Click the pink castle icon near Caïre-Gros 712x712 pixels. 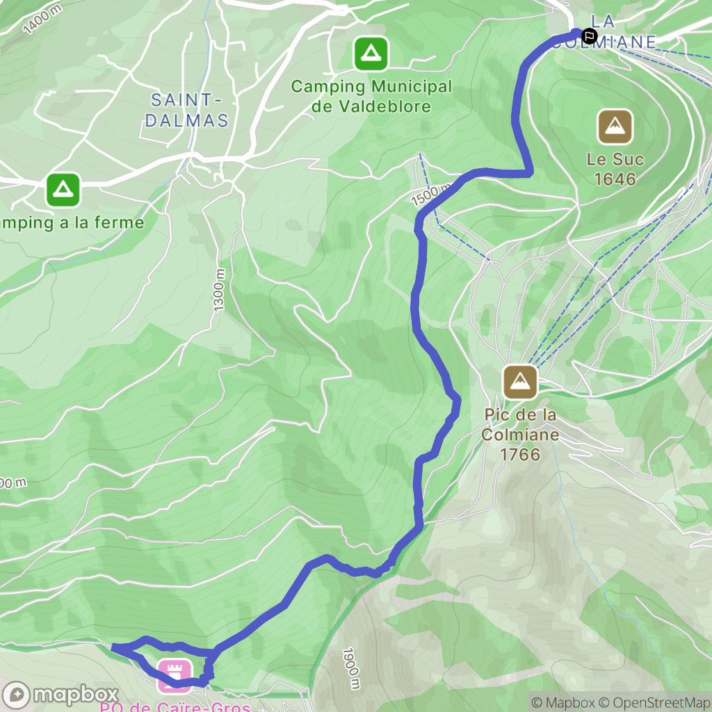(x=175, y=676)
